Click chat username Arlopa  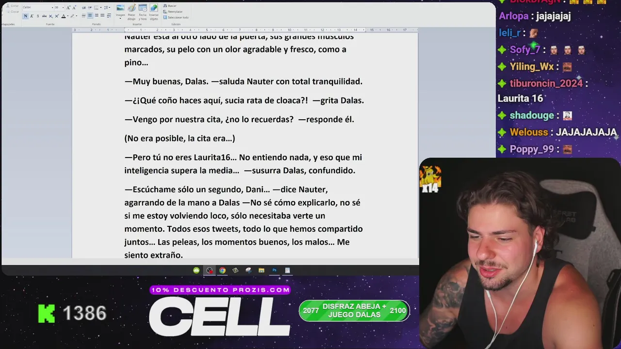click(514, 16)
